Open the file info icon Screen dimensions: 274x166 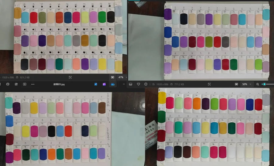point(146,84)
